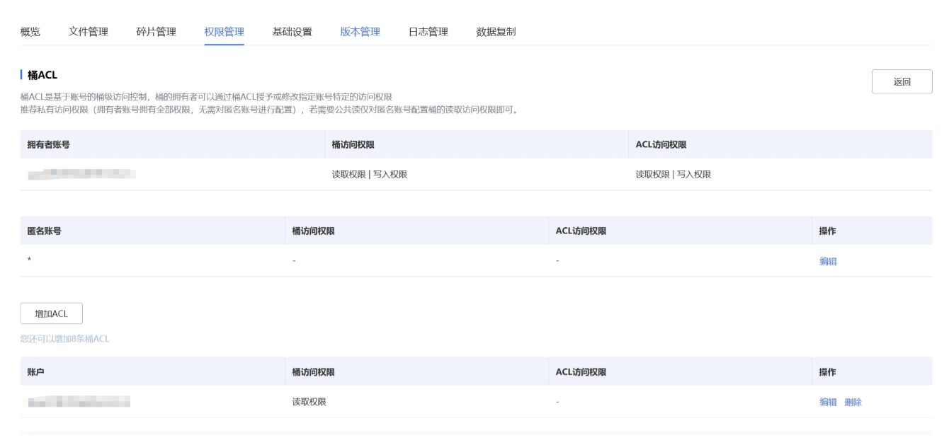This screenshot has width=949, height=445.
Task: Select the blurred owner account ID
Action: [x=81, y=175]
